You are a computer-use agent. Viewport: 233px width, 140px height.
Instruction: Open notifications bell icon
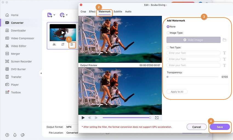[15, 135]
